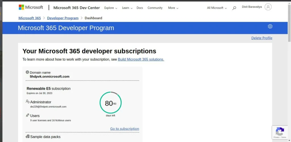
Task: Click the domain 5hdpvk.onmicrosoft.com text
Action: (x=49, y=76)
